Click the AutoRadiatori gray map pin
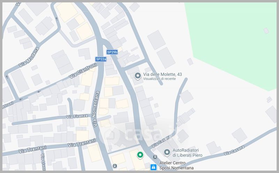The width and height of the screenshot is (279, 173). [x=167, y=152]
